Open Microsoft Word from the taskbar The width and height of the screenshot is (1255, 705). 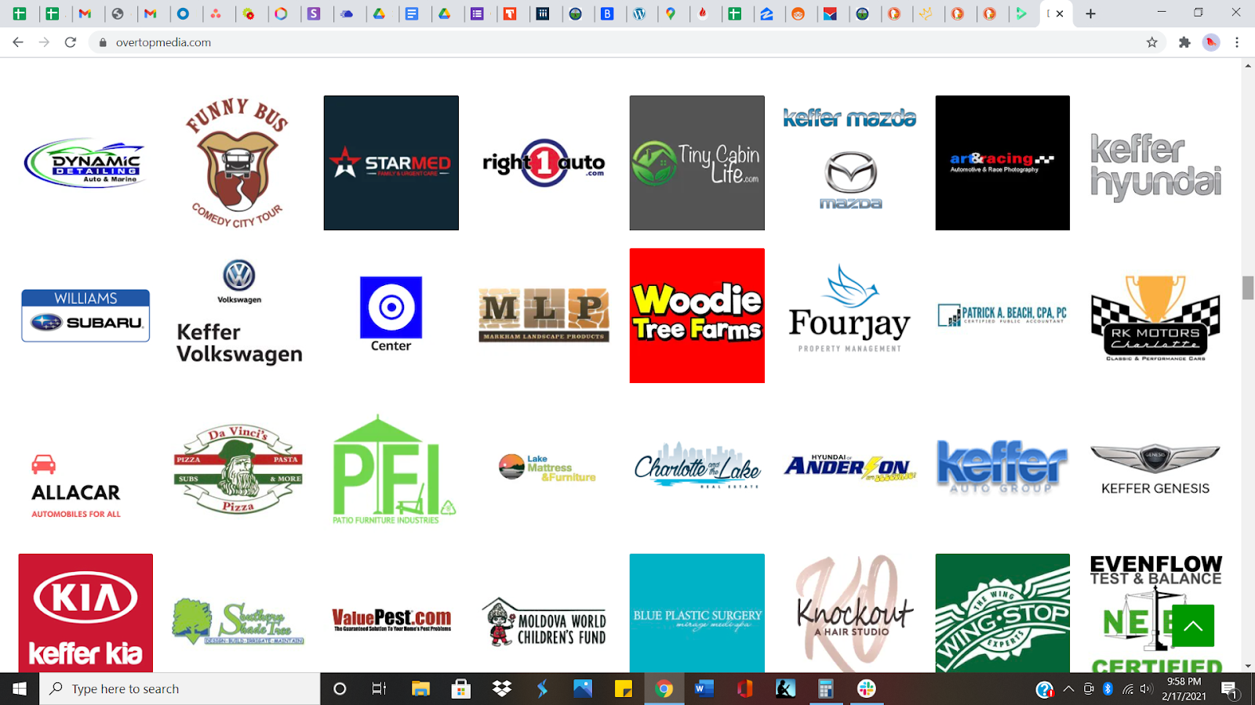704,689
